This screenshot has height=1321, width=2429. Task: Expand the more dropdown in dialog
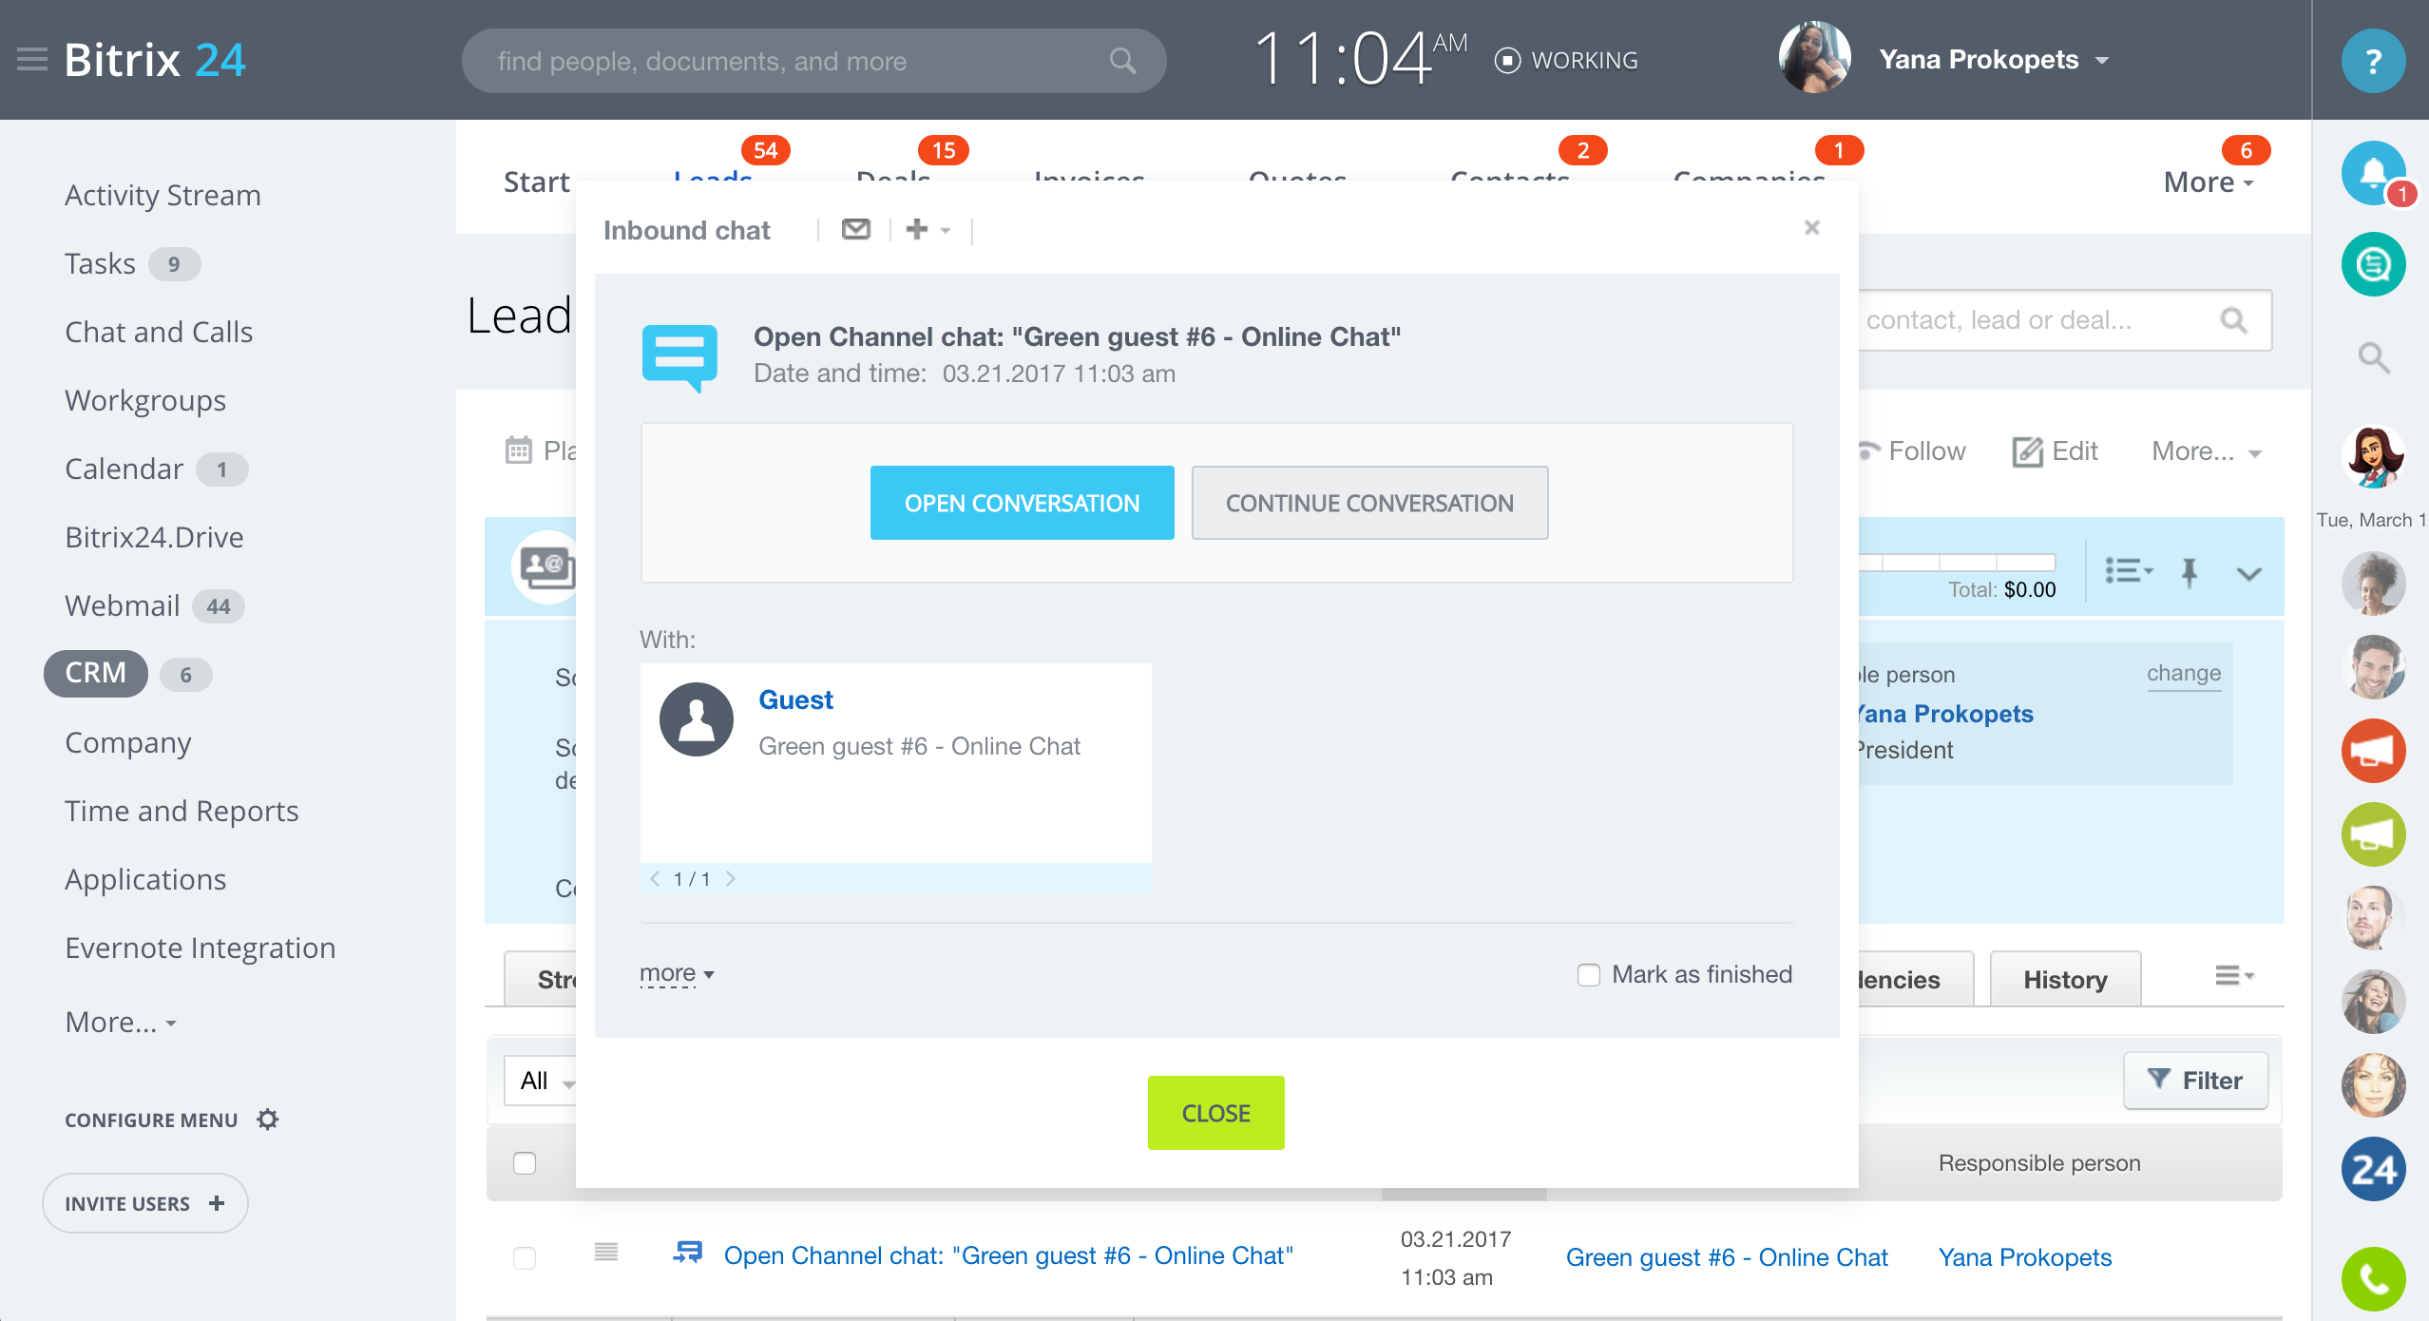[x=677, y=974]
